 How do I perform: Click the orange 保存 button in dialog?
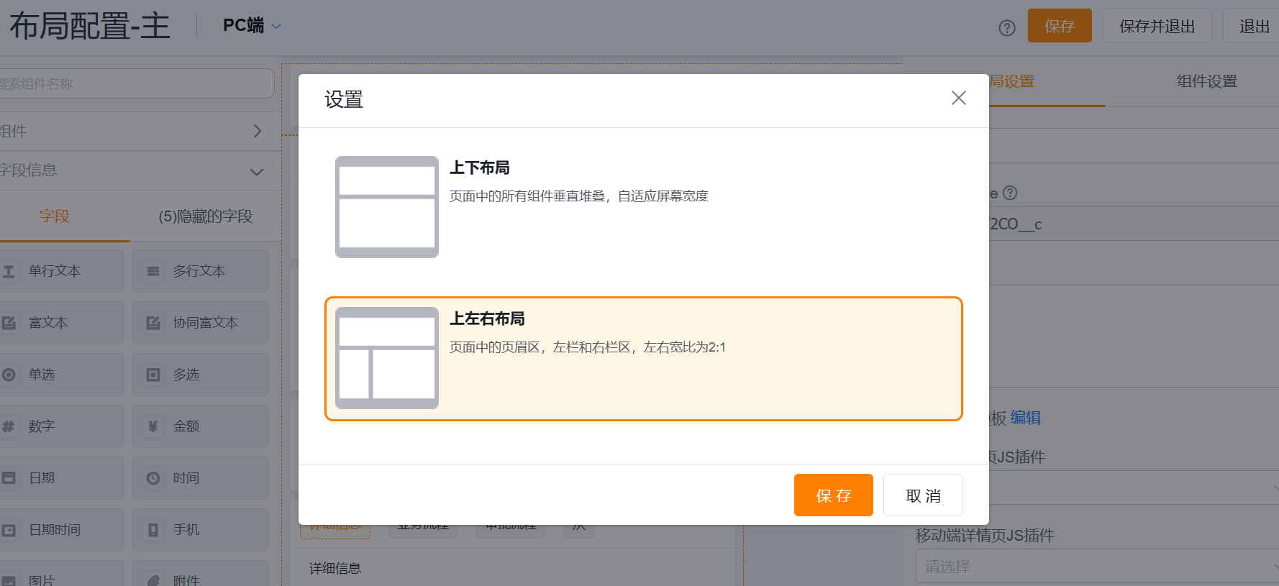coord(833,495)
